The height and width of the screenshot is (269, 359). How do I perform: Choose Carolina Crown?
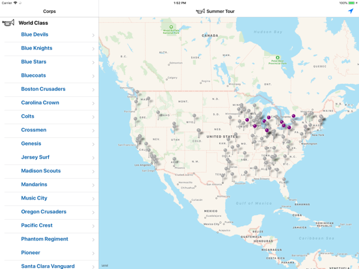click(x=49, y=103)
